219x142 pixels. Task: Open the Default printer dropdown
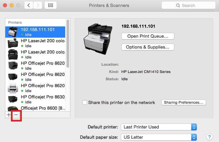tap(159, 127)
